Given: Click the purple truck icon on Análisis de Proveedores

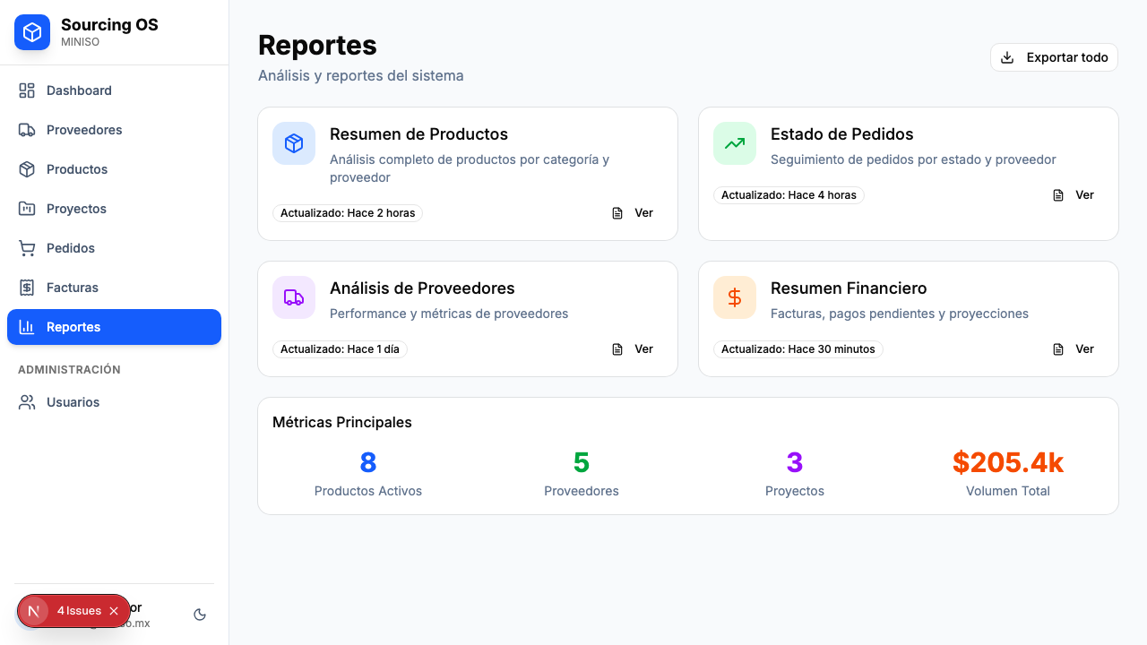Looking at the screenshot, I should [x=294, y=297].
